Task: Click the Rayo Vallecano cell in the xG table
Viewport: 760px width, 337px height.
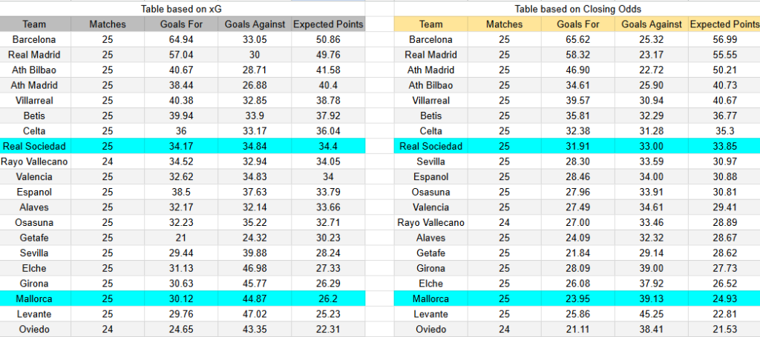Action: point(33,161)
